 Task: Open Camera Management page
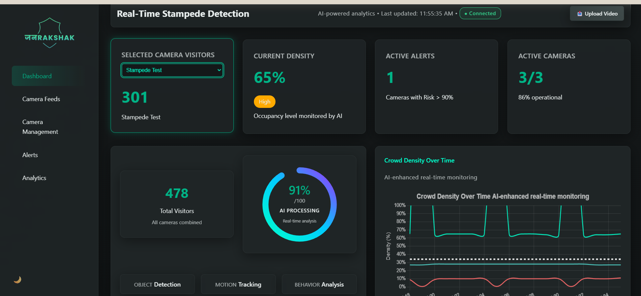coord(40,127)
